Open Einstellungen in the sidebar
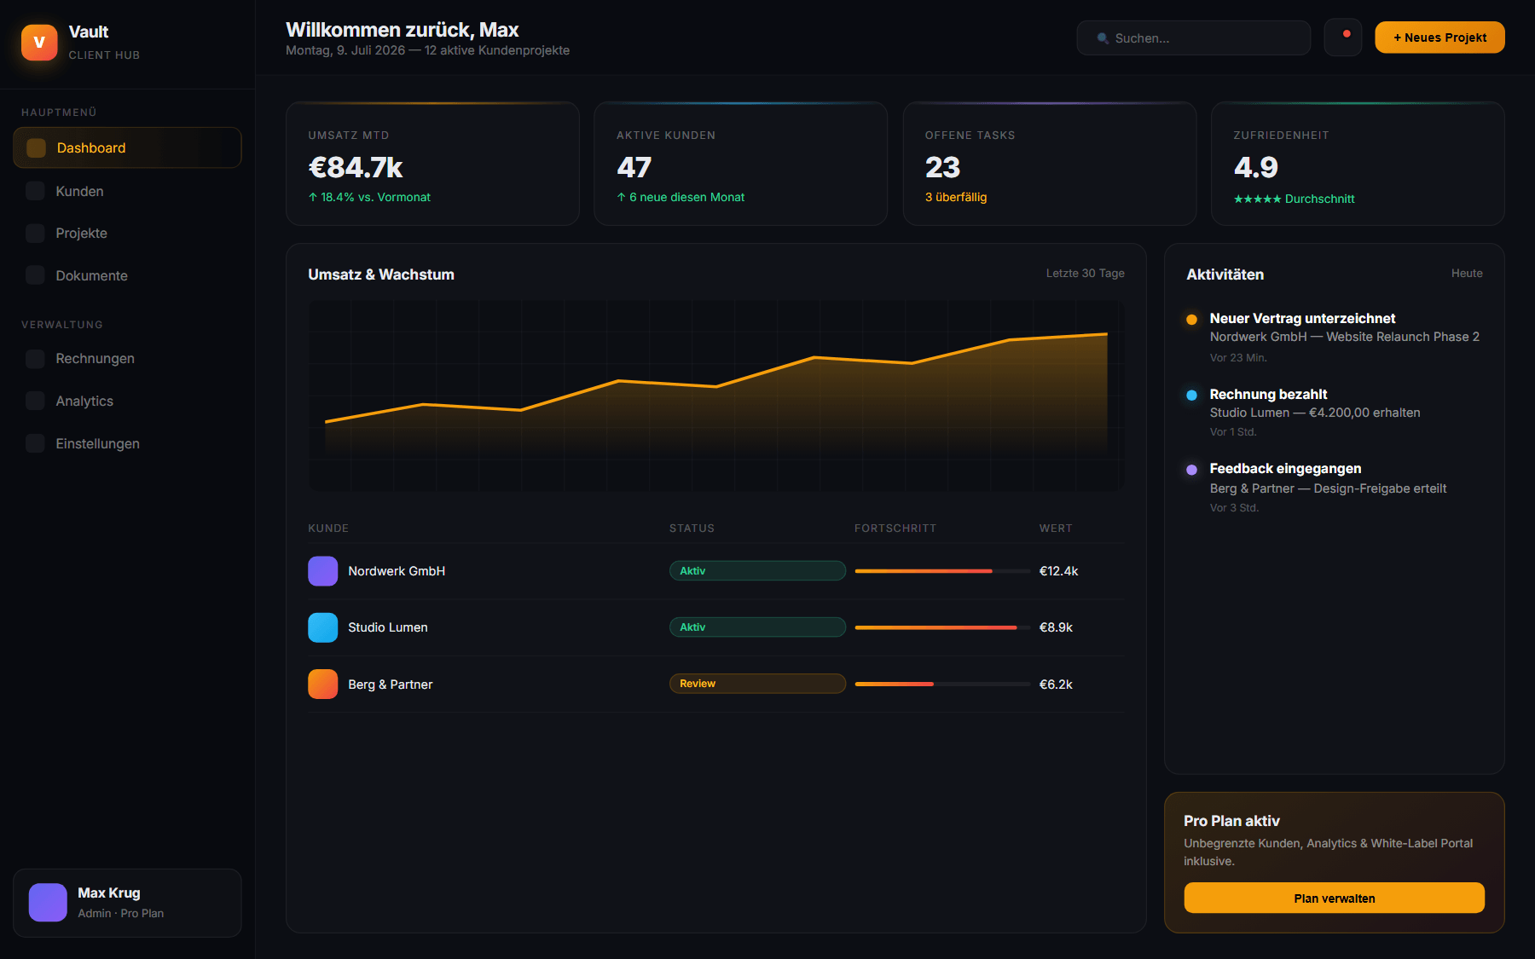 pyautogui.click(x=127, y=443)
